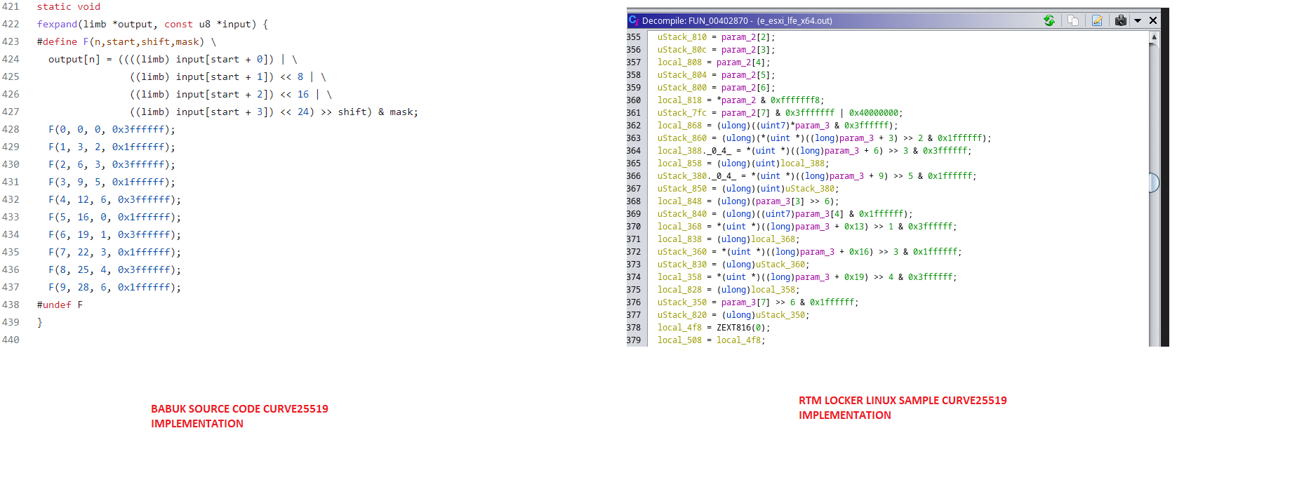The height and width of the screenshot is (487, 1297).
Task: Click 'uStack_800' on decompile line 359
Action: 681,88
